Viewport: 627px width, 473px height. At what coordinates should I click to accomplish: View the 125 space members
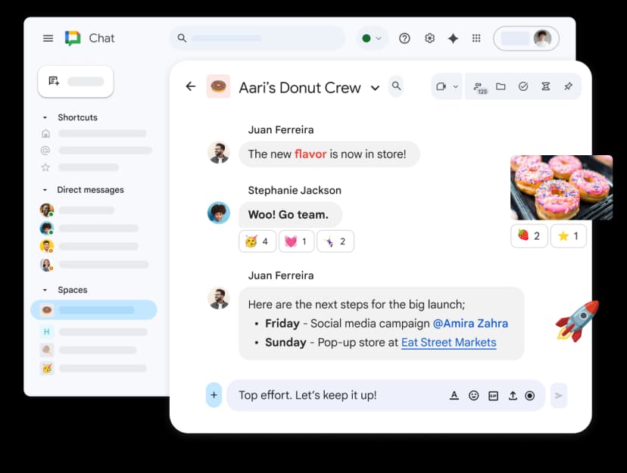(479, 87)
